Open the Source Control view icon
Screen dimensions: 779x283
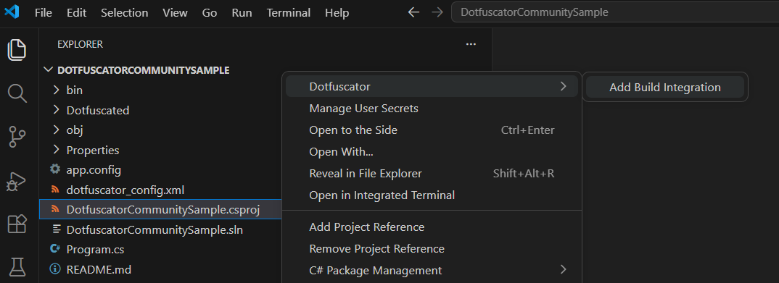17,137
